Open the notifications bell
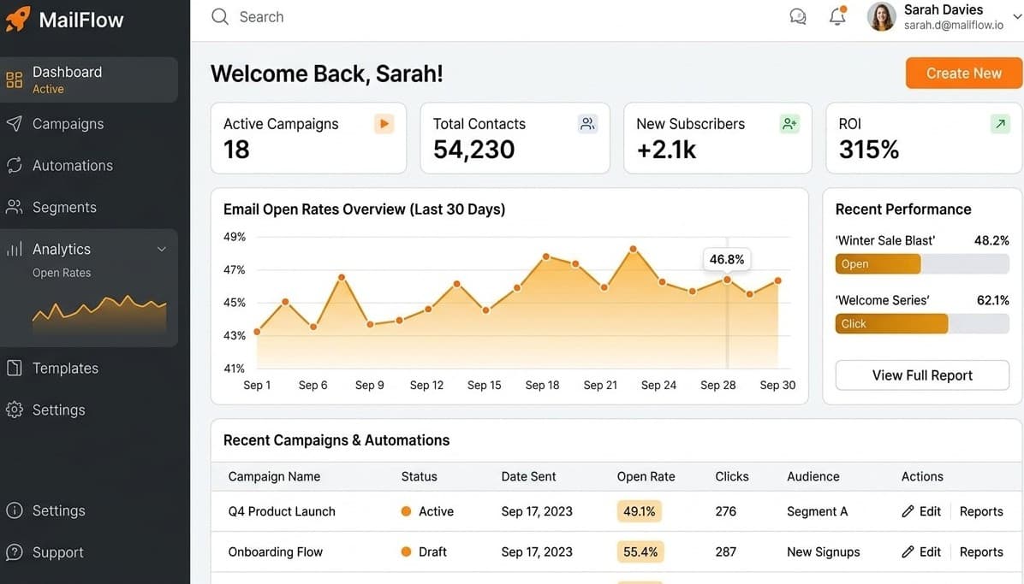The width and height of the screenshot is (1024, 584). point(837,15)
